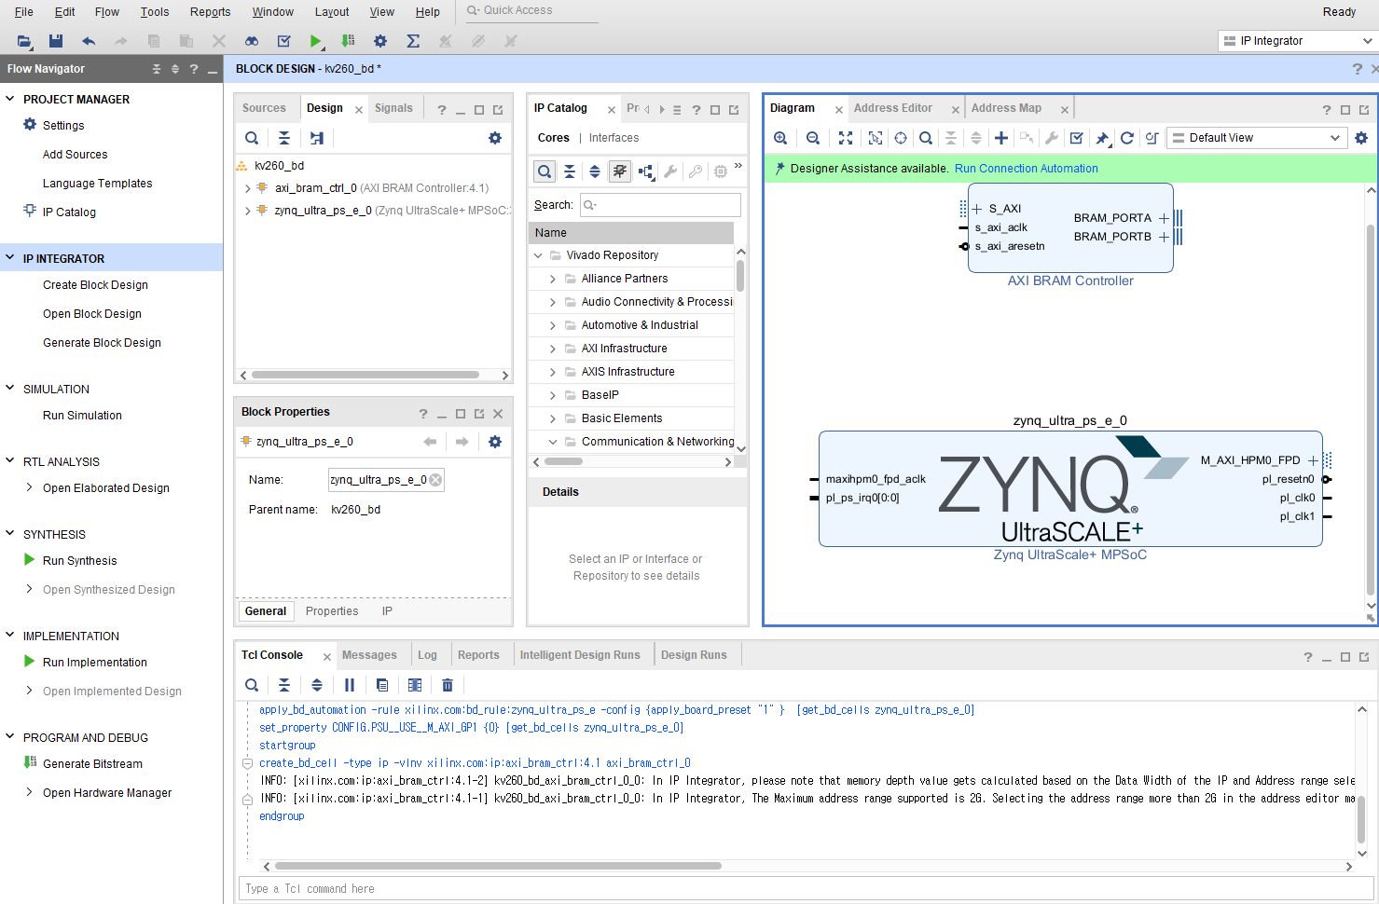1379x904 pixels.
Task: Open the Flow menu
Action: pyautogui.click(x=107, y=12)
